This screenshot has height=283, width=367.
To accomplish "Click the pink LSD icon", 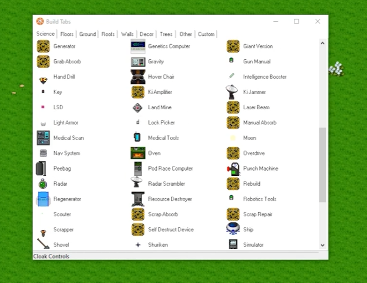I will click(43, 107).
